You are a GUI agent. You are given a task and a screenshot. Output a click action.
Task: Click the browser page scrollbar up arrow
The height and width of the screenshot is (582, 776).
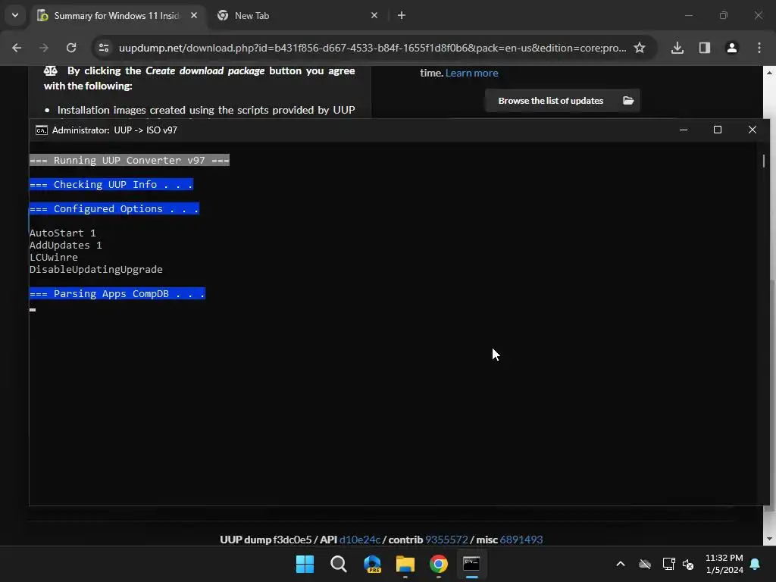[769, 73]
